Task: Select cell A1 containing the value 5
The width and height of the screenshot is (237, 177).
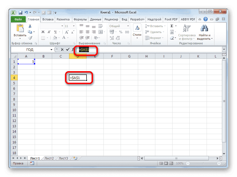Action: pos(26,62)
